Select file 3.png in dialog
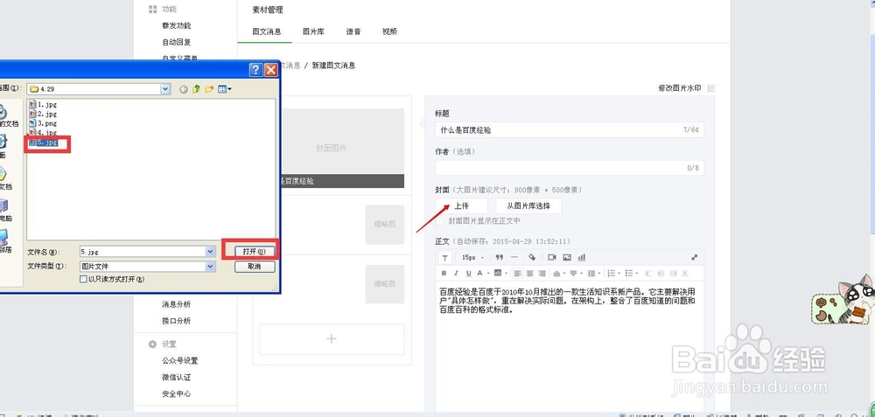Viewport: 875px width, 417px height. [x=43, y=123]
